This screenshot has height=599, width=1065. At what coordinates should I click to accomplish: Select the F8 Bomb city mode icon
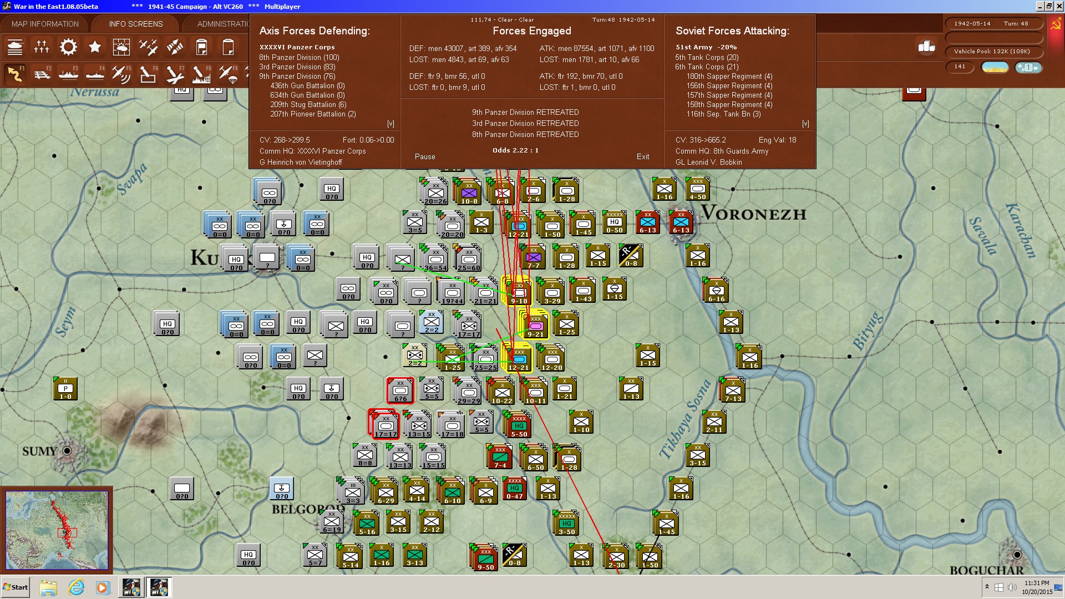(x=201, y=74)
